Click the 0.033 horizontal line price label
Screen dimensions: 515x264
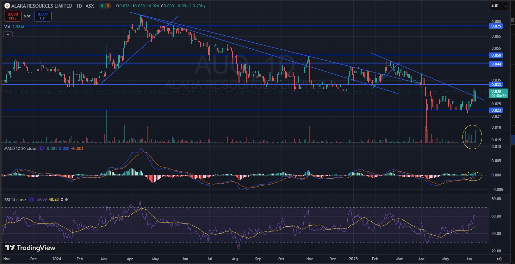click(496, 85)
